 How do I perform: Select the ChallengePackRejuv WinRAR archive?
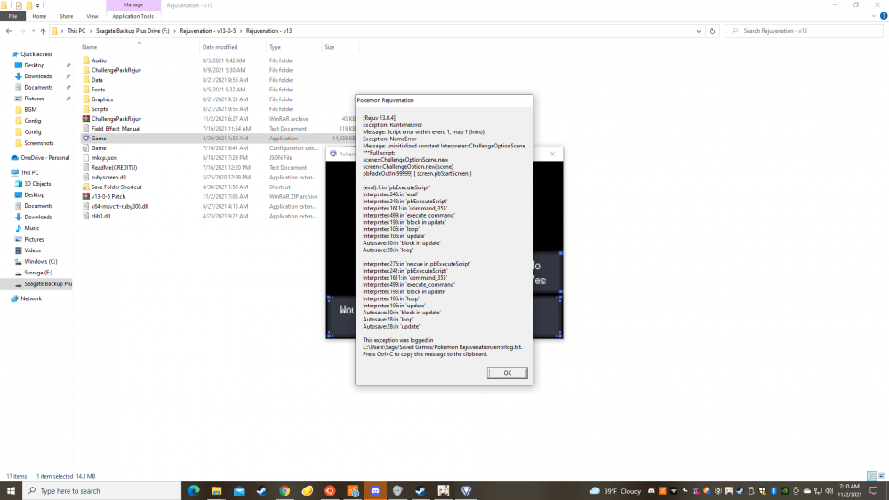click(x=116, y=119)
